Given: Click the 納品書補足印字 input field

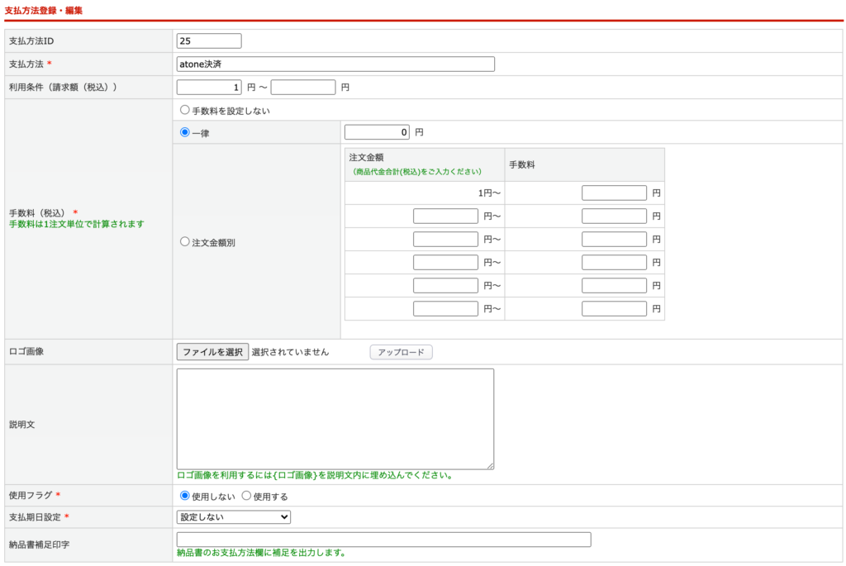Looking at the screenshot, I should [x=384, y=540].
